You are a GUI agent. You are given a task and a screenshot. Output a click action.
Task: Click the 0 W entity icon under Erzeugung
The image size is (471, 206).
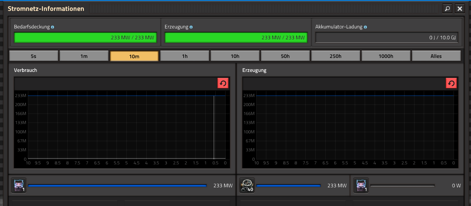pyautogui.click(x=361, y=186)
